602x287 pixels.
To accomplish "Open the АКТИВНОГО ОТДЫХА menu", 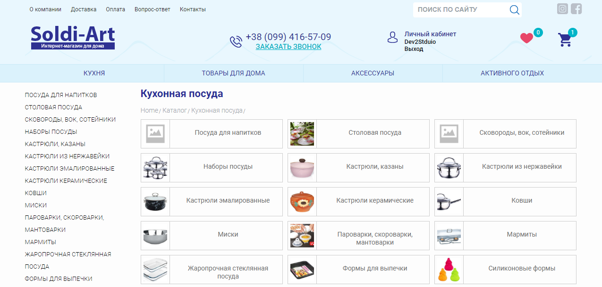I will pos(512,73).
